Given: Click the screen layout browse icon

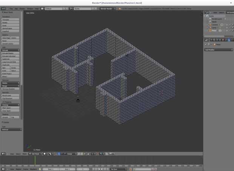Looking at the screenshot, I should point(43,9).
